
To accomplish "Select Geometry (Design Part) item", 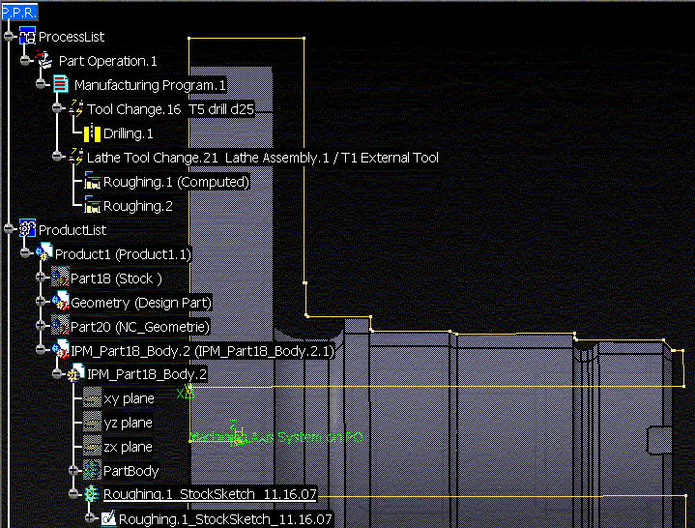I will coord(140,303).
